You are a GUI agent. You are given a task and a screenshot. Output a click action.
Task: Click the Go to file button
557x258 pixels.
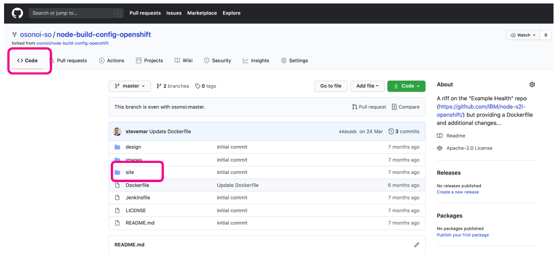330,86
